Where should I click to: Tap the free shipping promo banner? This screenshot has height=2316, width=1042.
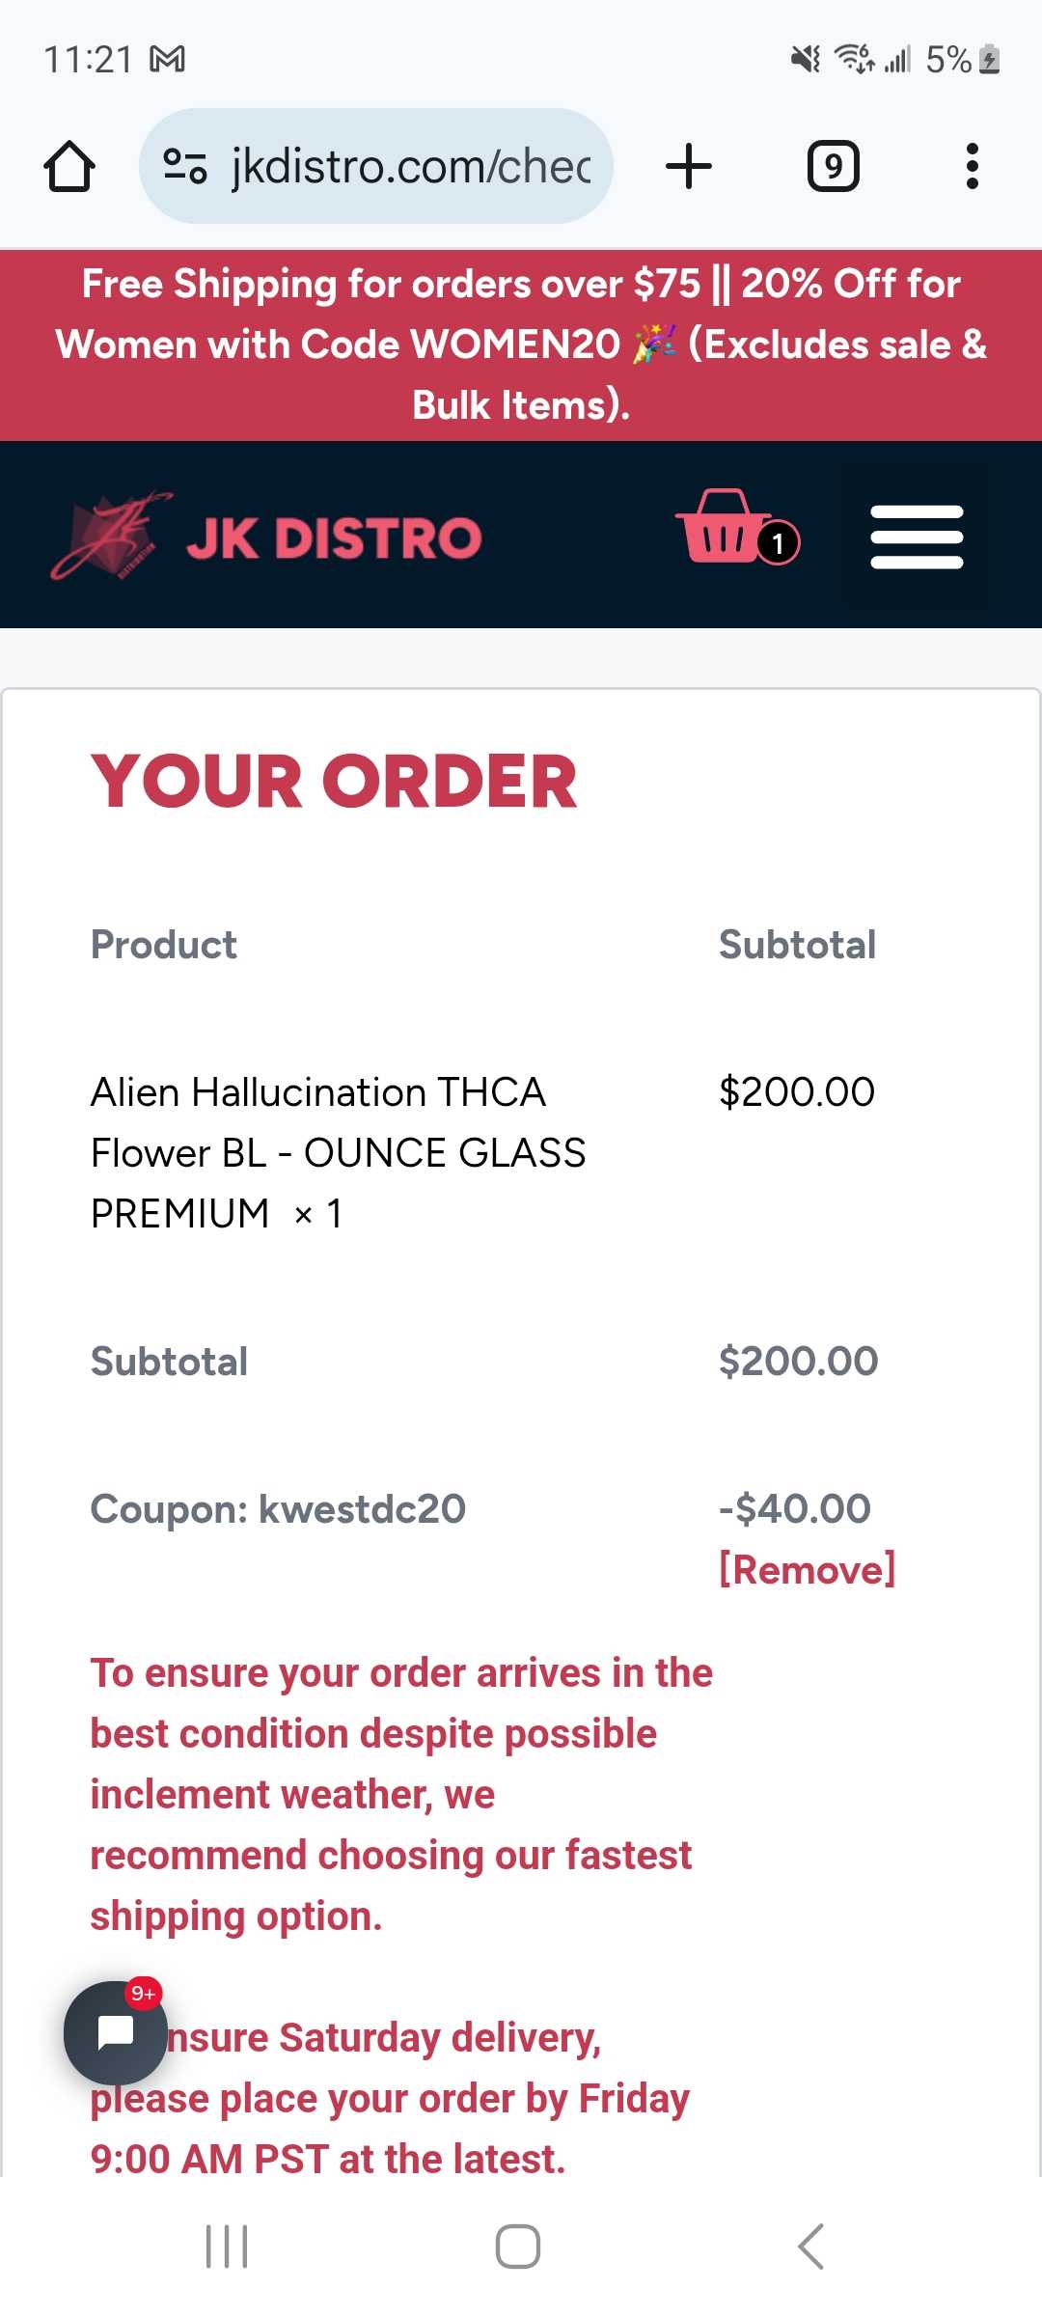point(521,345)
